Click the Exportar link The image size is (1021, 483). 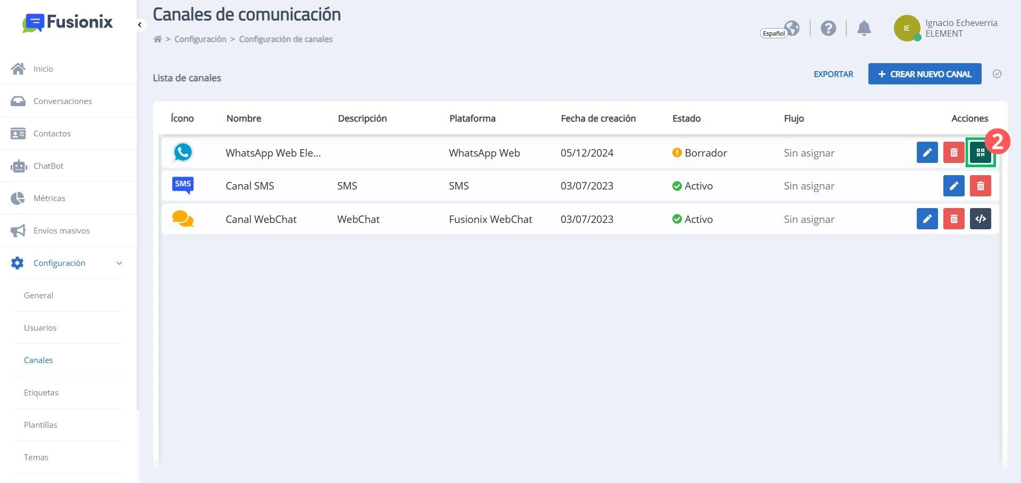833,74
